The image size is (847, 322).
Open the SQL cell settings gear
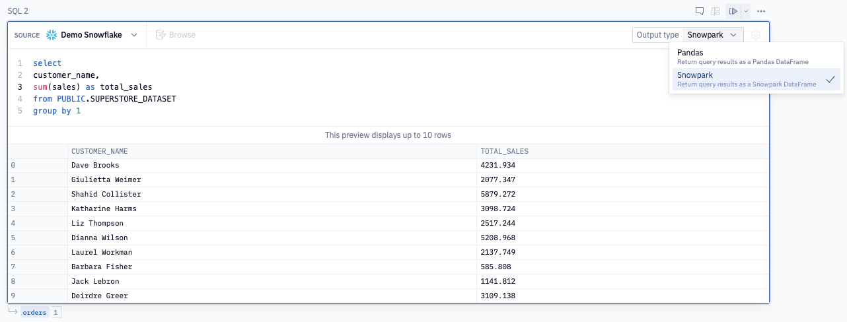tap(756, 35)
